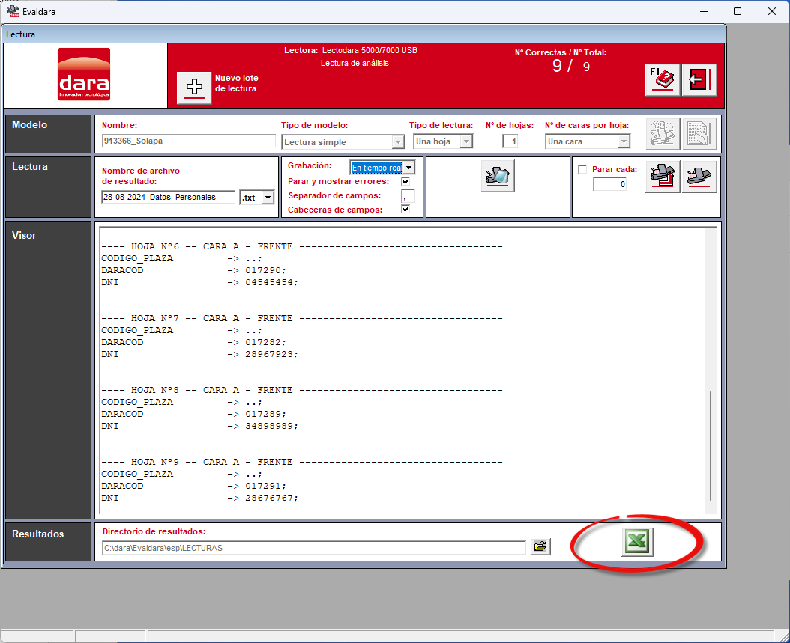
Task: Click the Nombre field 913366_Solapa
Action: [x=188, y=141]
